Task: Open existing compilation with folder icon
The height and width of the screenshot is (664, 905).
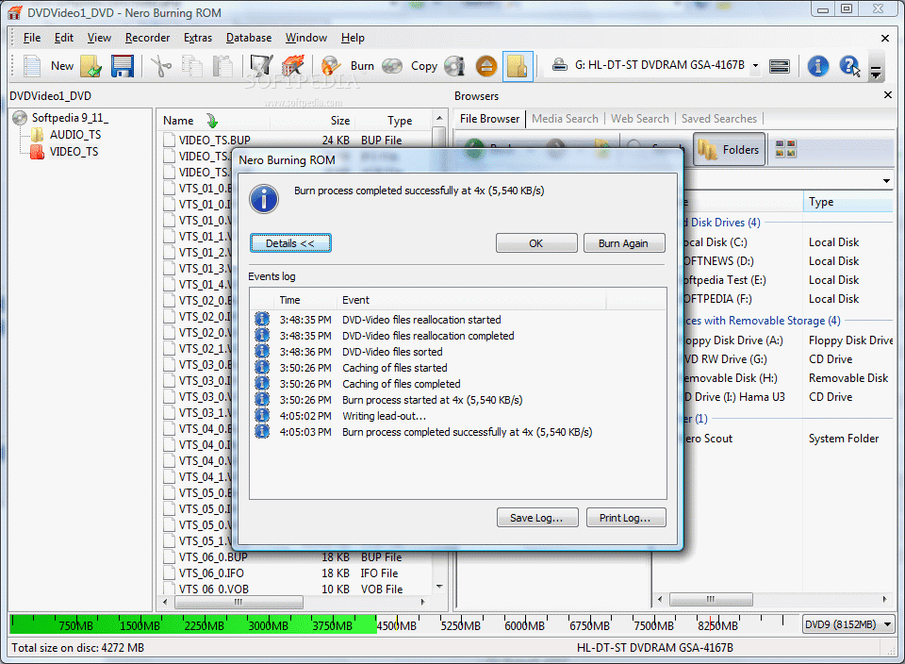Action: click(91, 66)
